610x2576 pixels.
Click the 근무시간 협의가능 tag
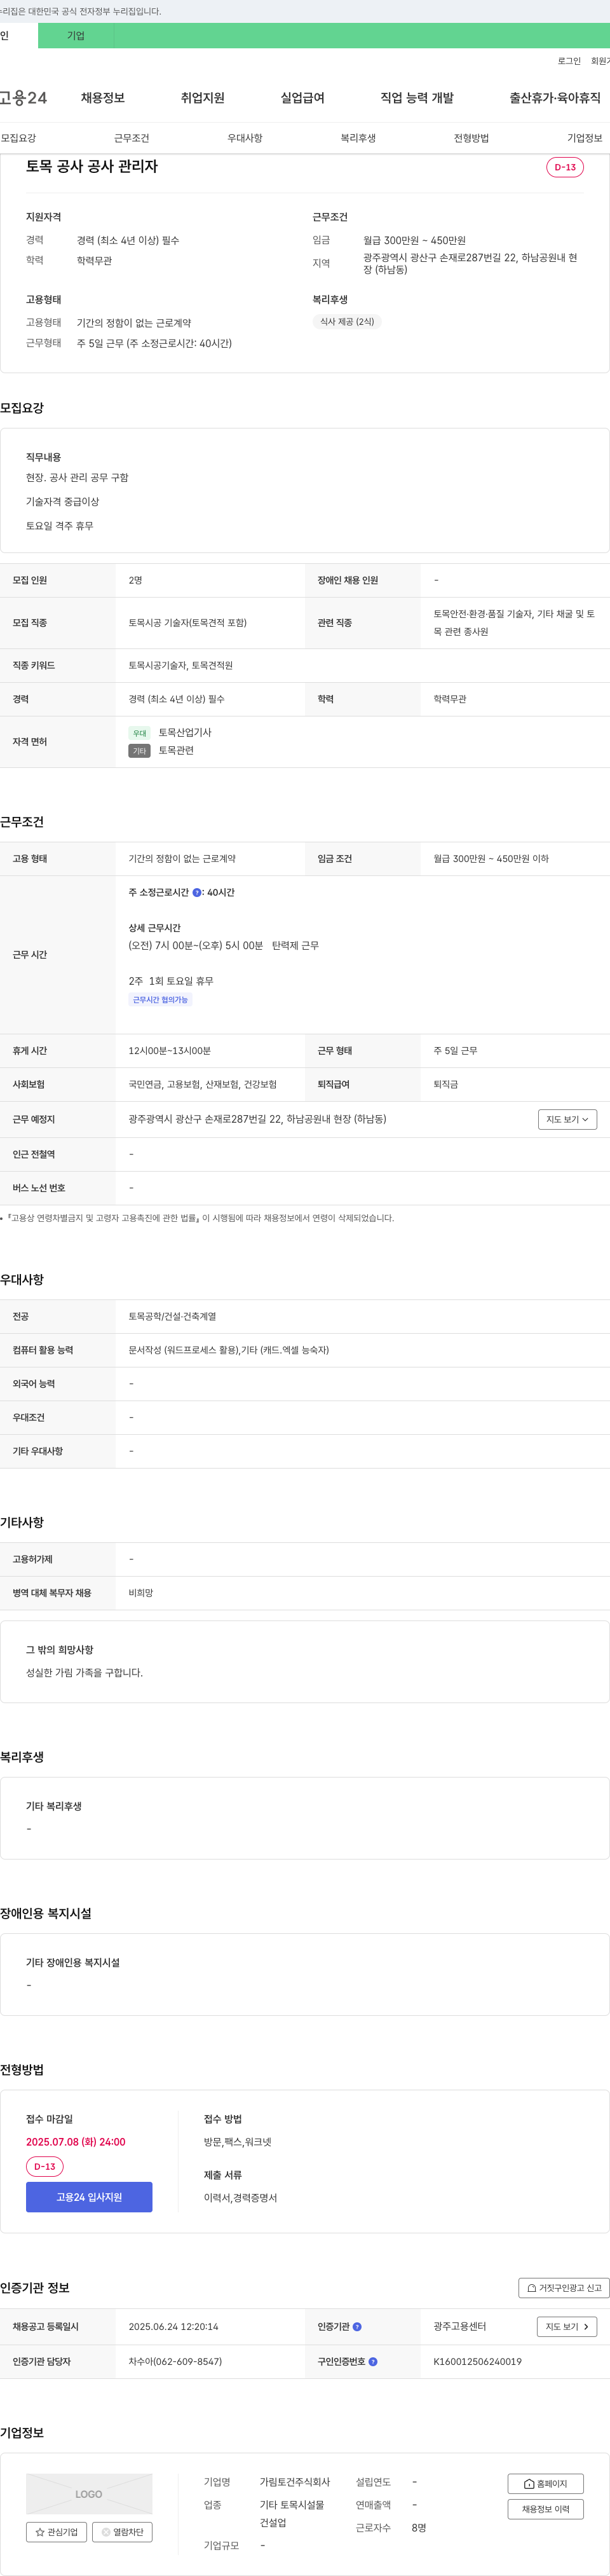[x=160, y=1000]
